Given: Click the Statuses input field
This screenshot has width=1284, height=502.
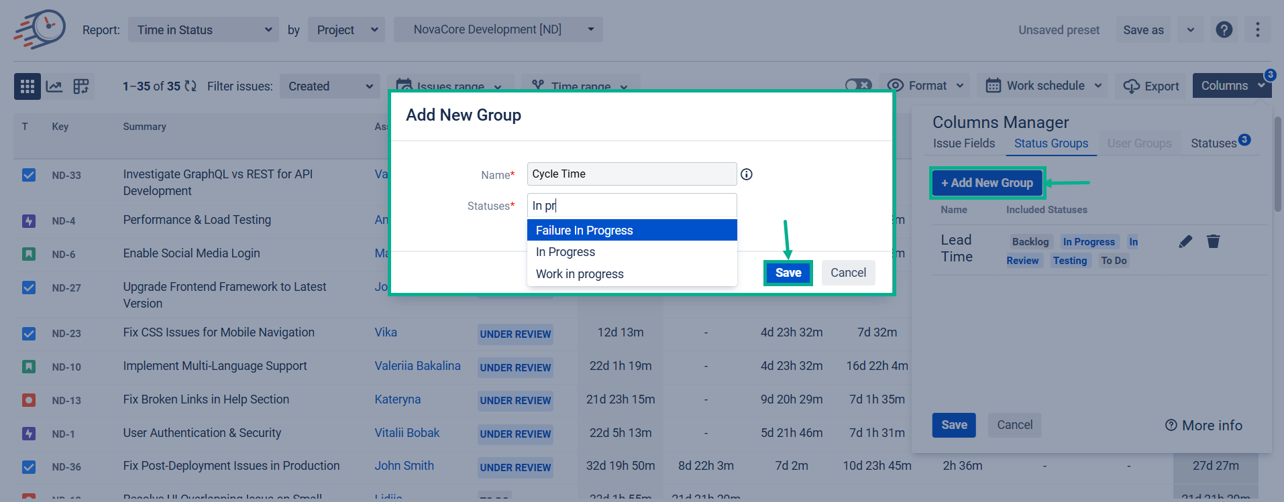Looking at the screenshot, I should [x=631, y=206].
